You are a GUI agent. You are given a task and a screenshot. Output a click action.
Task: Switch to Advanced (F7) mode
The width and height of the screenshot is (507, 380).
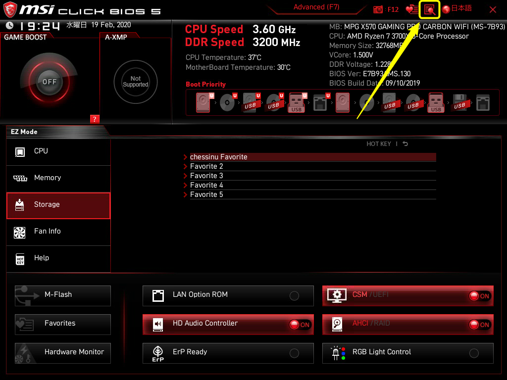316,7
